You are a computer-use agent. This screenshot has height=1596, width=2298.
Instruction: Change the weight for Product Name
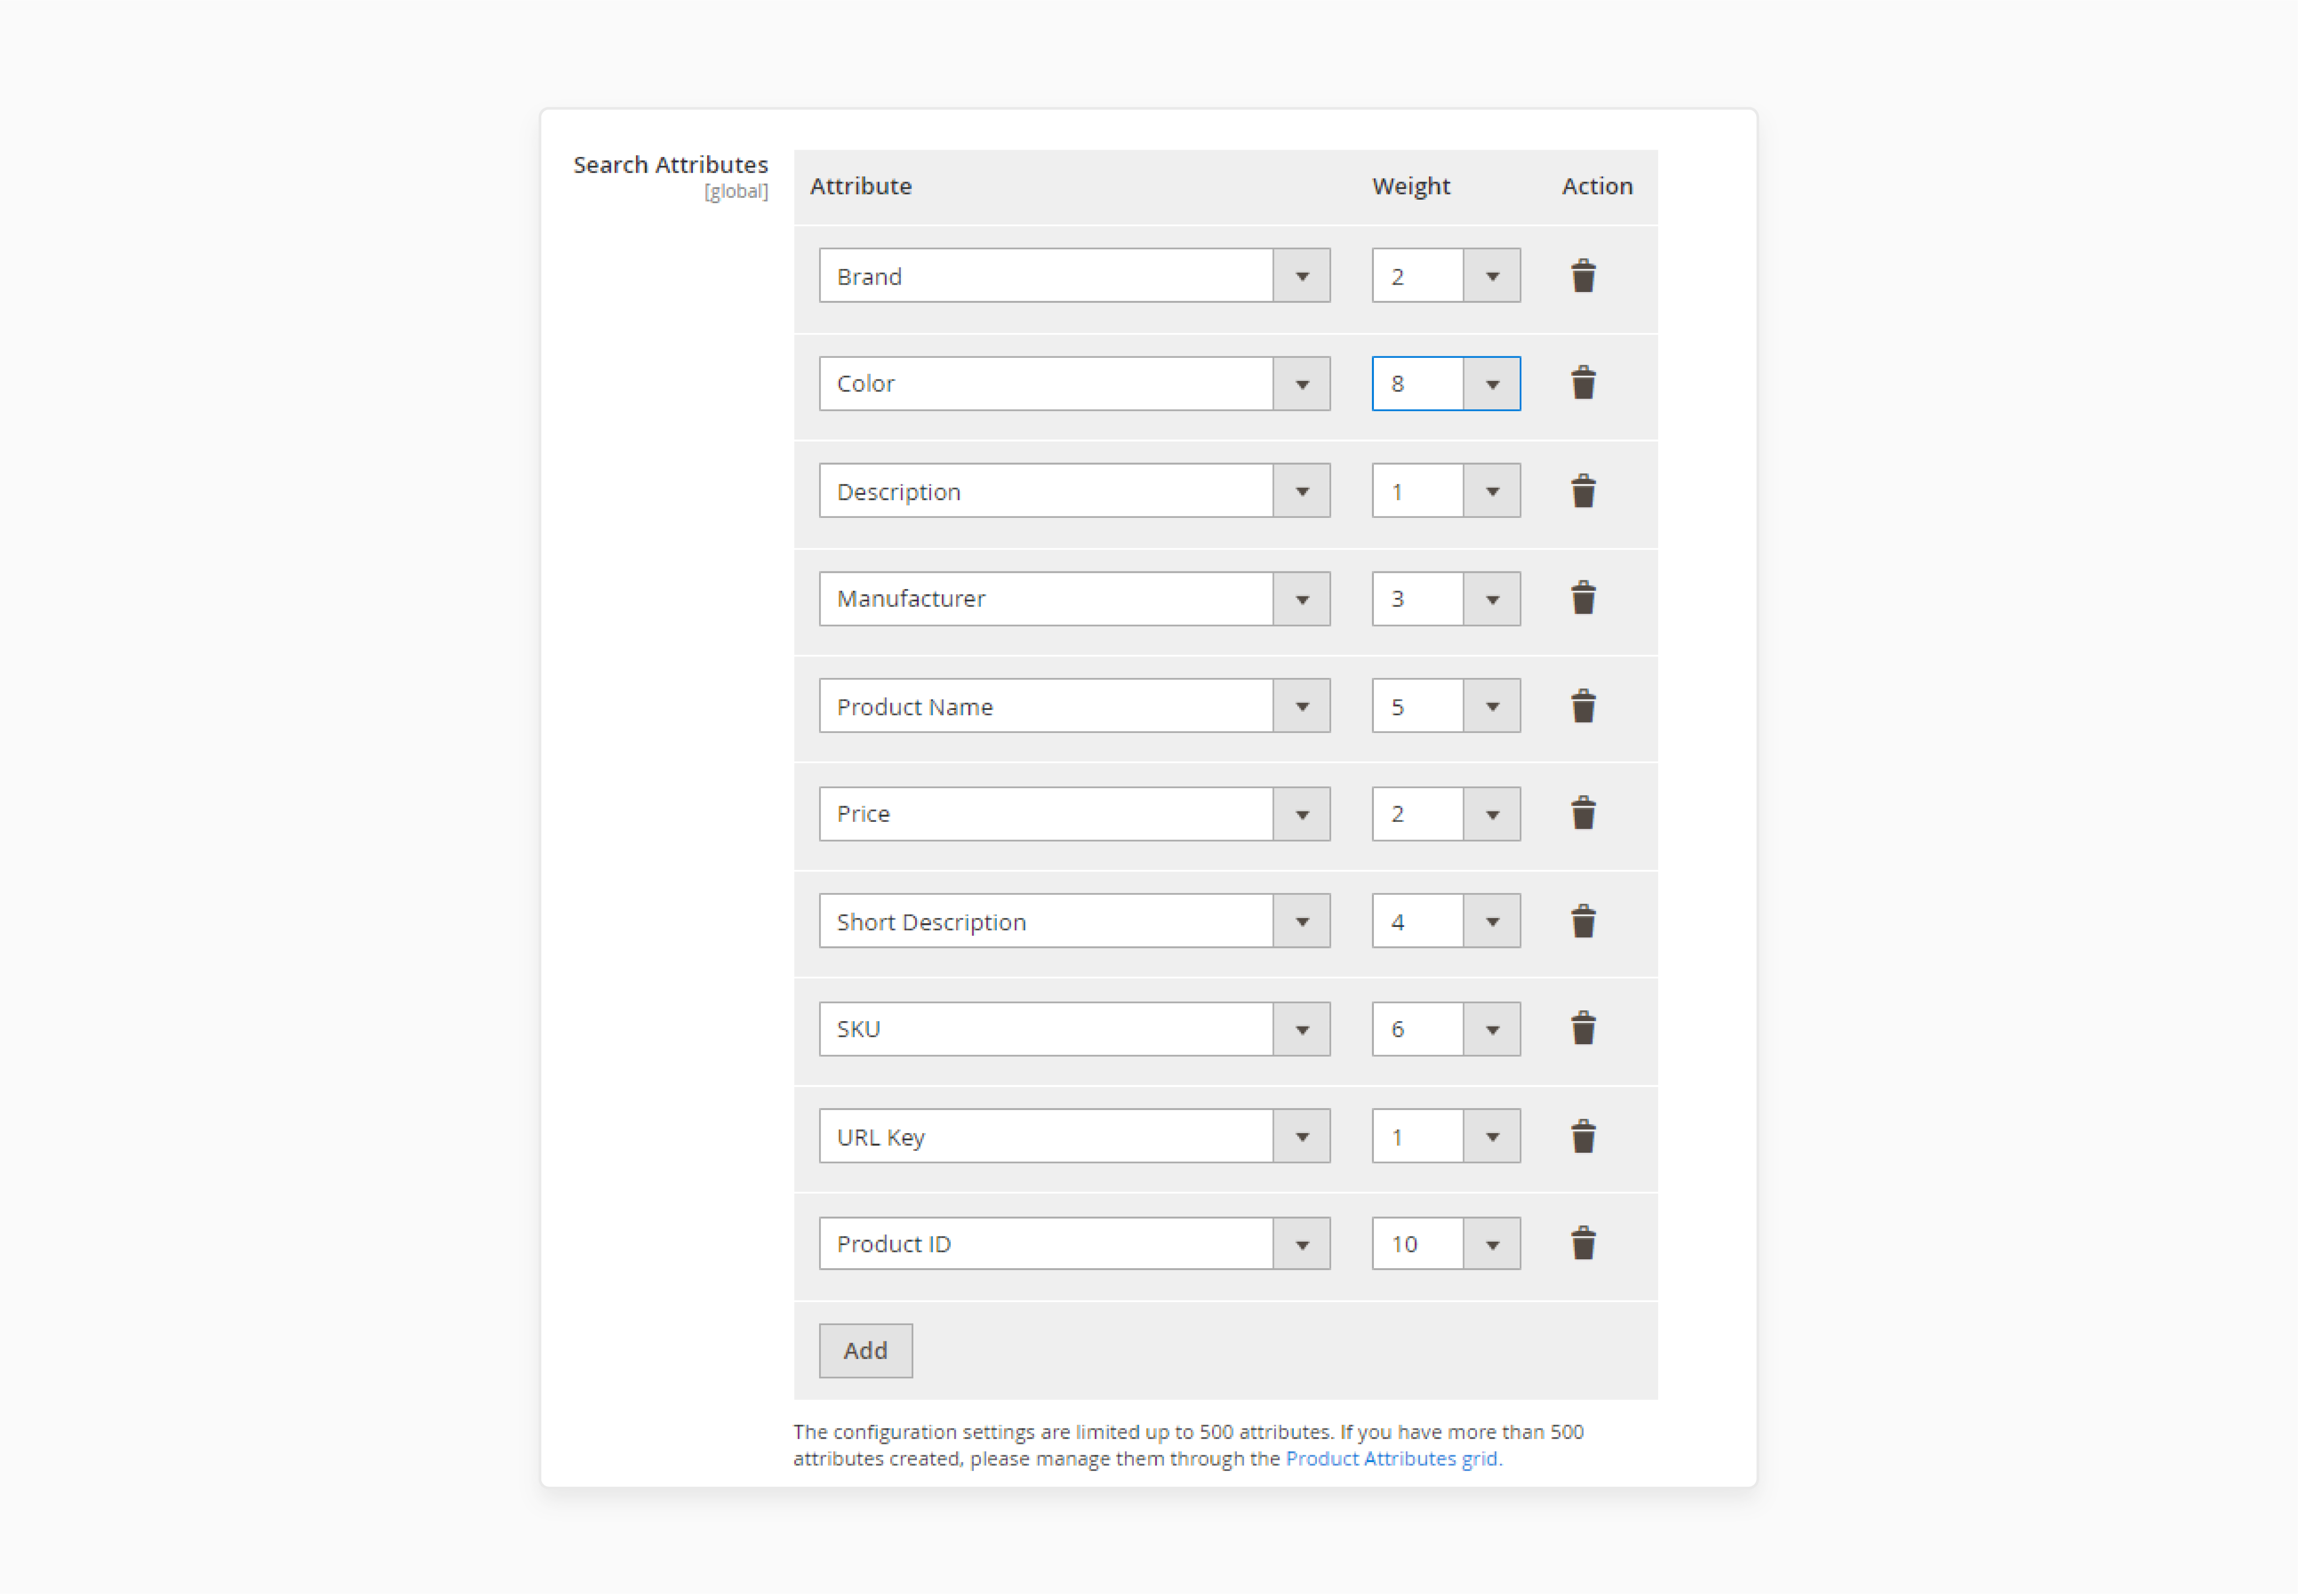1446,706
